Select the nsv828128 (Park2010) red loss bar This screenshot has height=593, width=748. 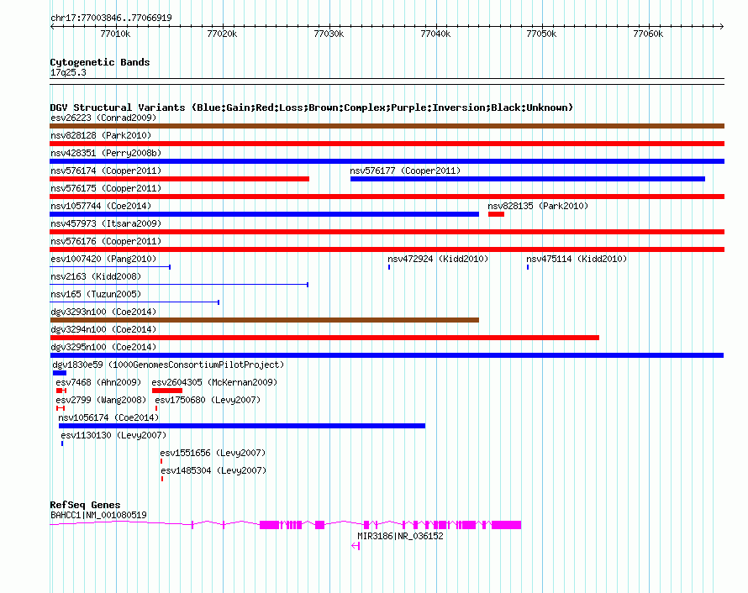coord(387,144)
